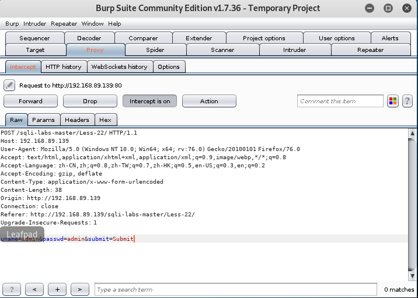Click the POST request line text
Viewport: 418px width, 298px height.
coord(69,133)
